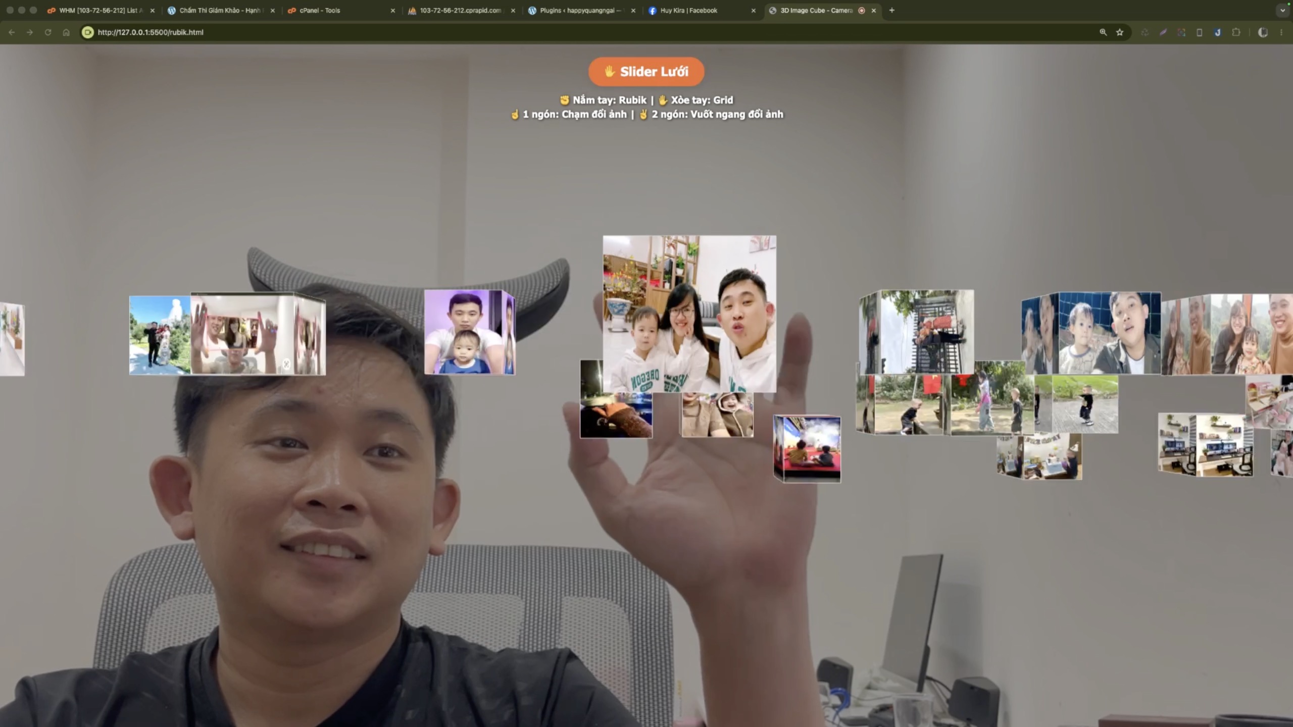Select the children playing near red flag photo
This screenshot has height=727, width=1293.
tap(908, 404)
